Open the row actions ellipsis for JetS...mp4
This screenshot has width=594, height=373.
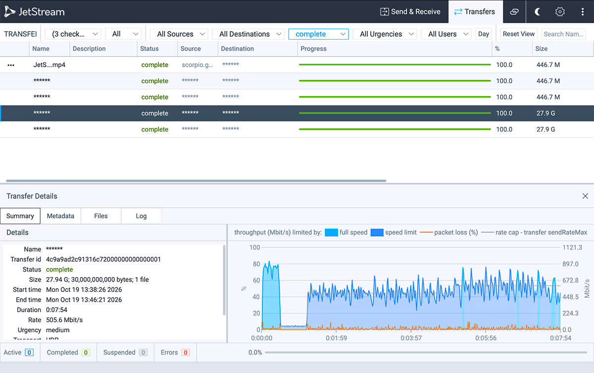pyautogui.click(x=11, y=65)
